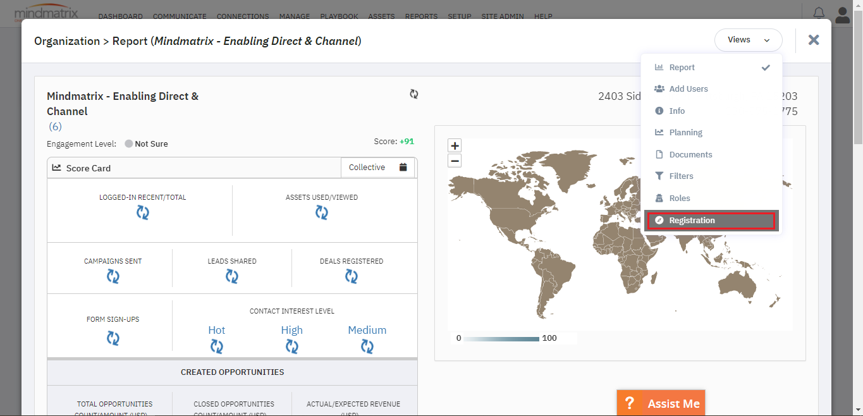Open the COMMUNICATE menu

point(180,16)
